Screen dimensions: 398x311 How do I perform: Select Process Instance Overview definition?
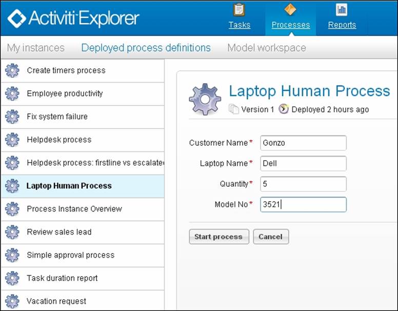[83, 209]
